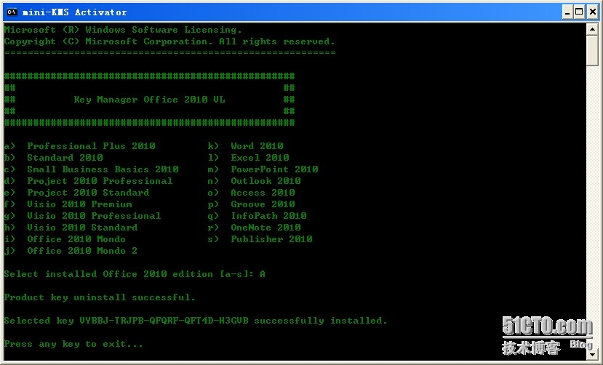This screenshot has height=365, width=603.
Task: Click the 'PowerPoint 2010' option line
Action: (x=263, y=169)
